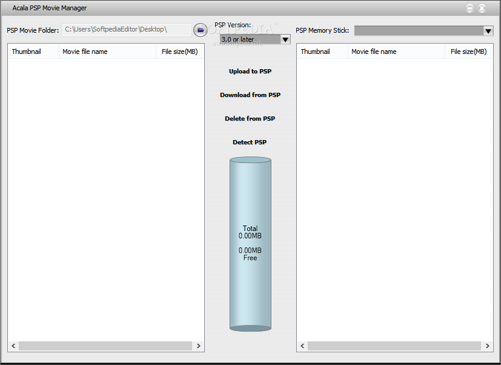Viewport: 501px width, 365px height.
Task: Click the 'Total 0.00MB' capacity text
Action: [x=250, y=232]
